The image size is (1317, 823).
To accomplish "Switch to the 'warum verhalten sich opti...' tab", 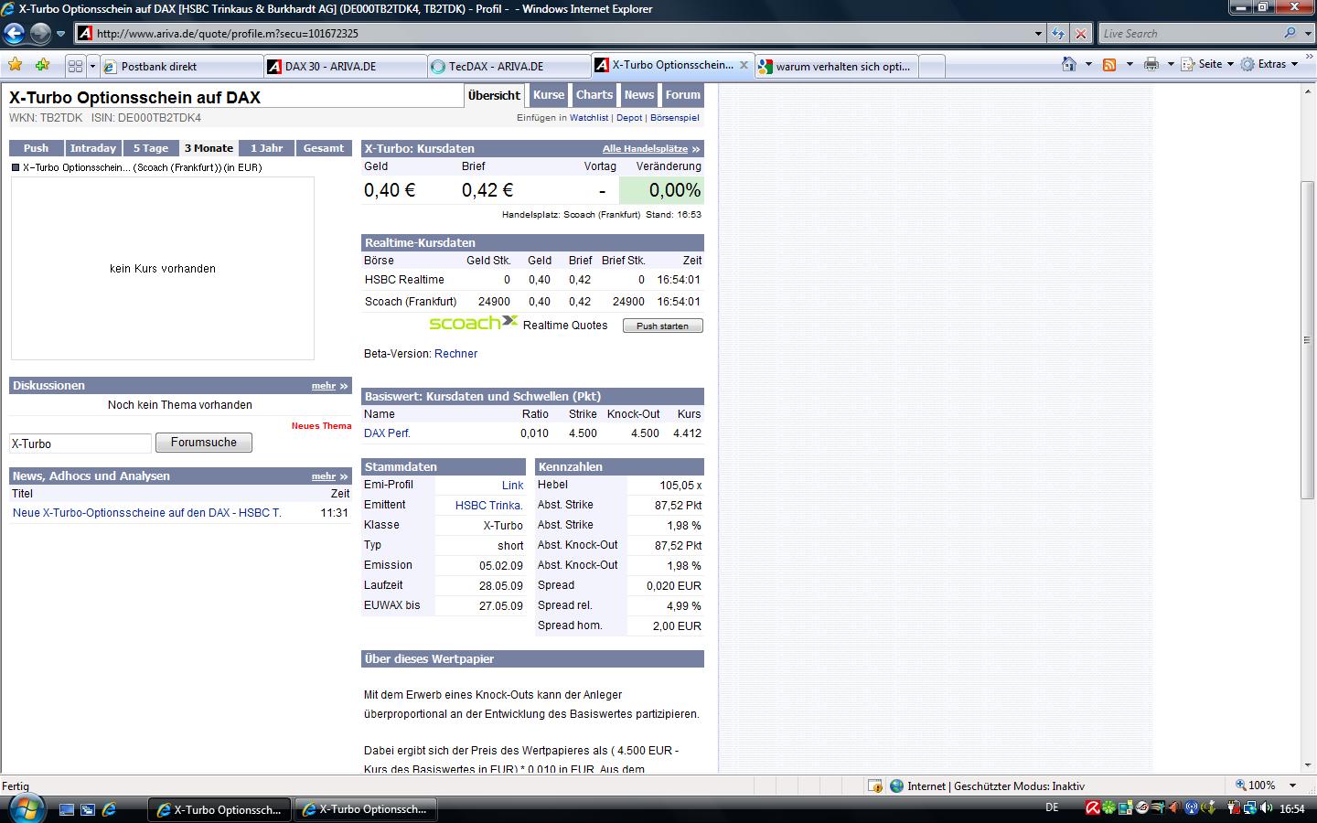I will click(836, 66).
